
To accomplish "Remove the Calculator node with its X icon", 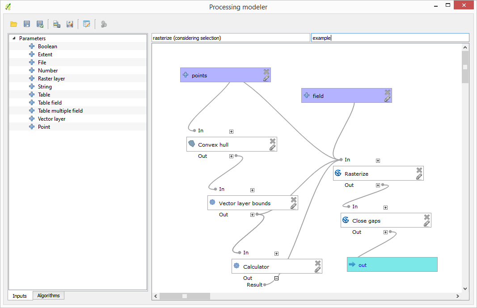I will tap(318, 263).
